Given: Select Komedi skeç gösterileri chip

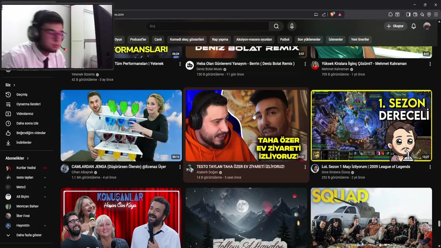Looking at the screenshot, I should pyautogui.click(x=187, y=39).
